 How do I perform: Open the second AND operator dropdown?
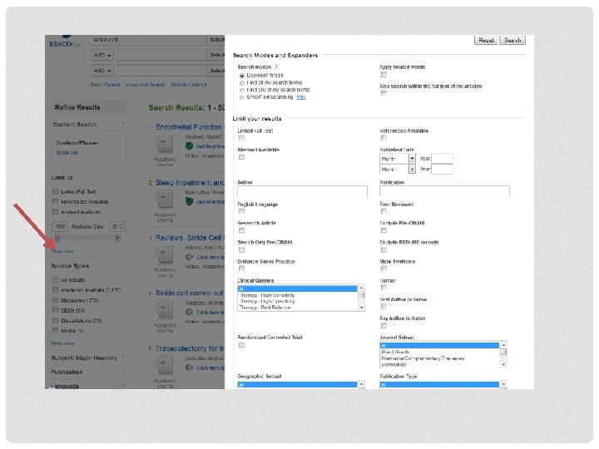102,71
